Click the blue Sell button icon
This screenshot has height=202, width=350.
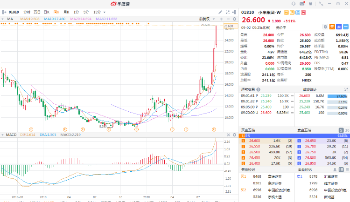click(339, 26)
